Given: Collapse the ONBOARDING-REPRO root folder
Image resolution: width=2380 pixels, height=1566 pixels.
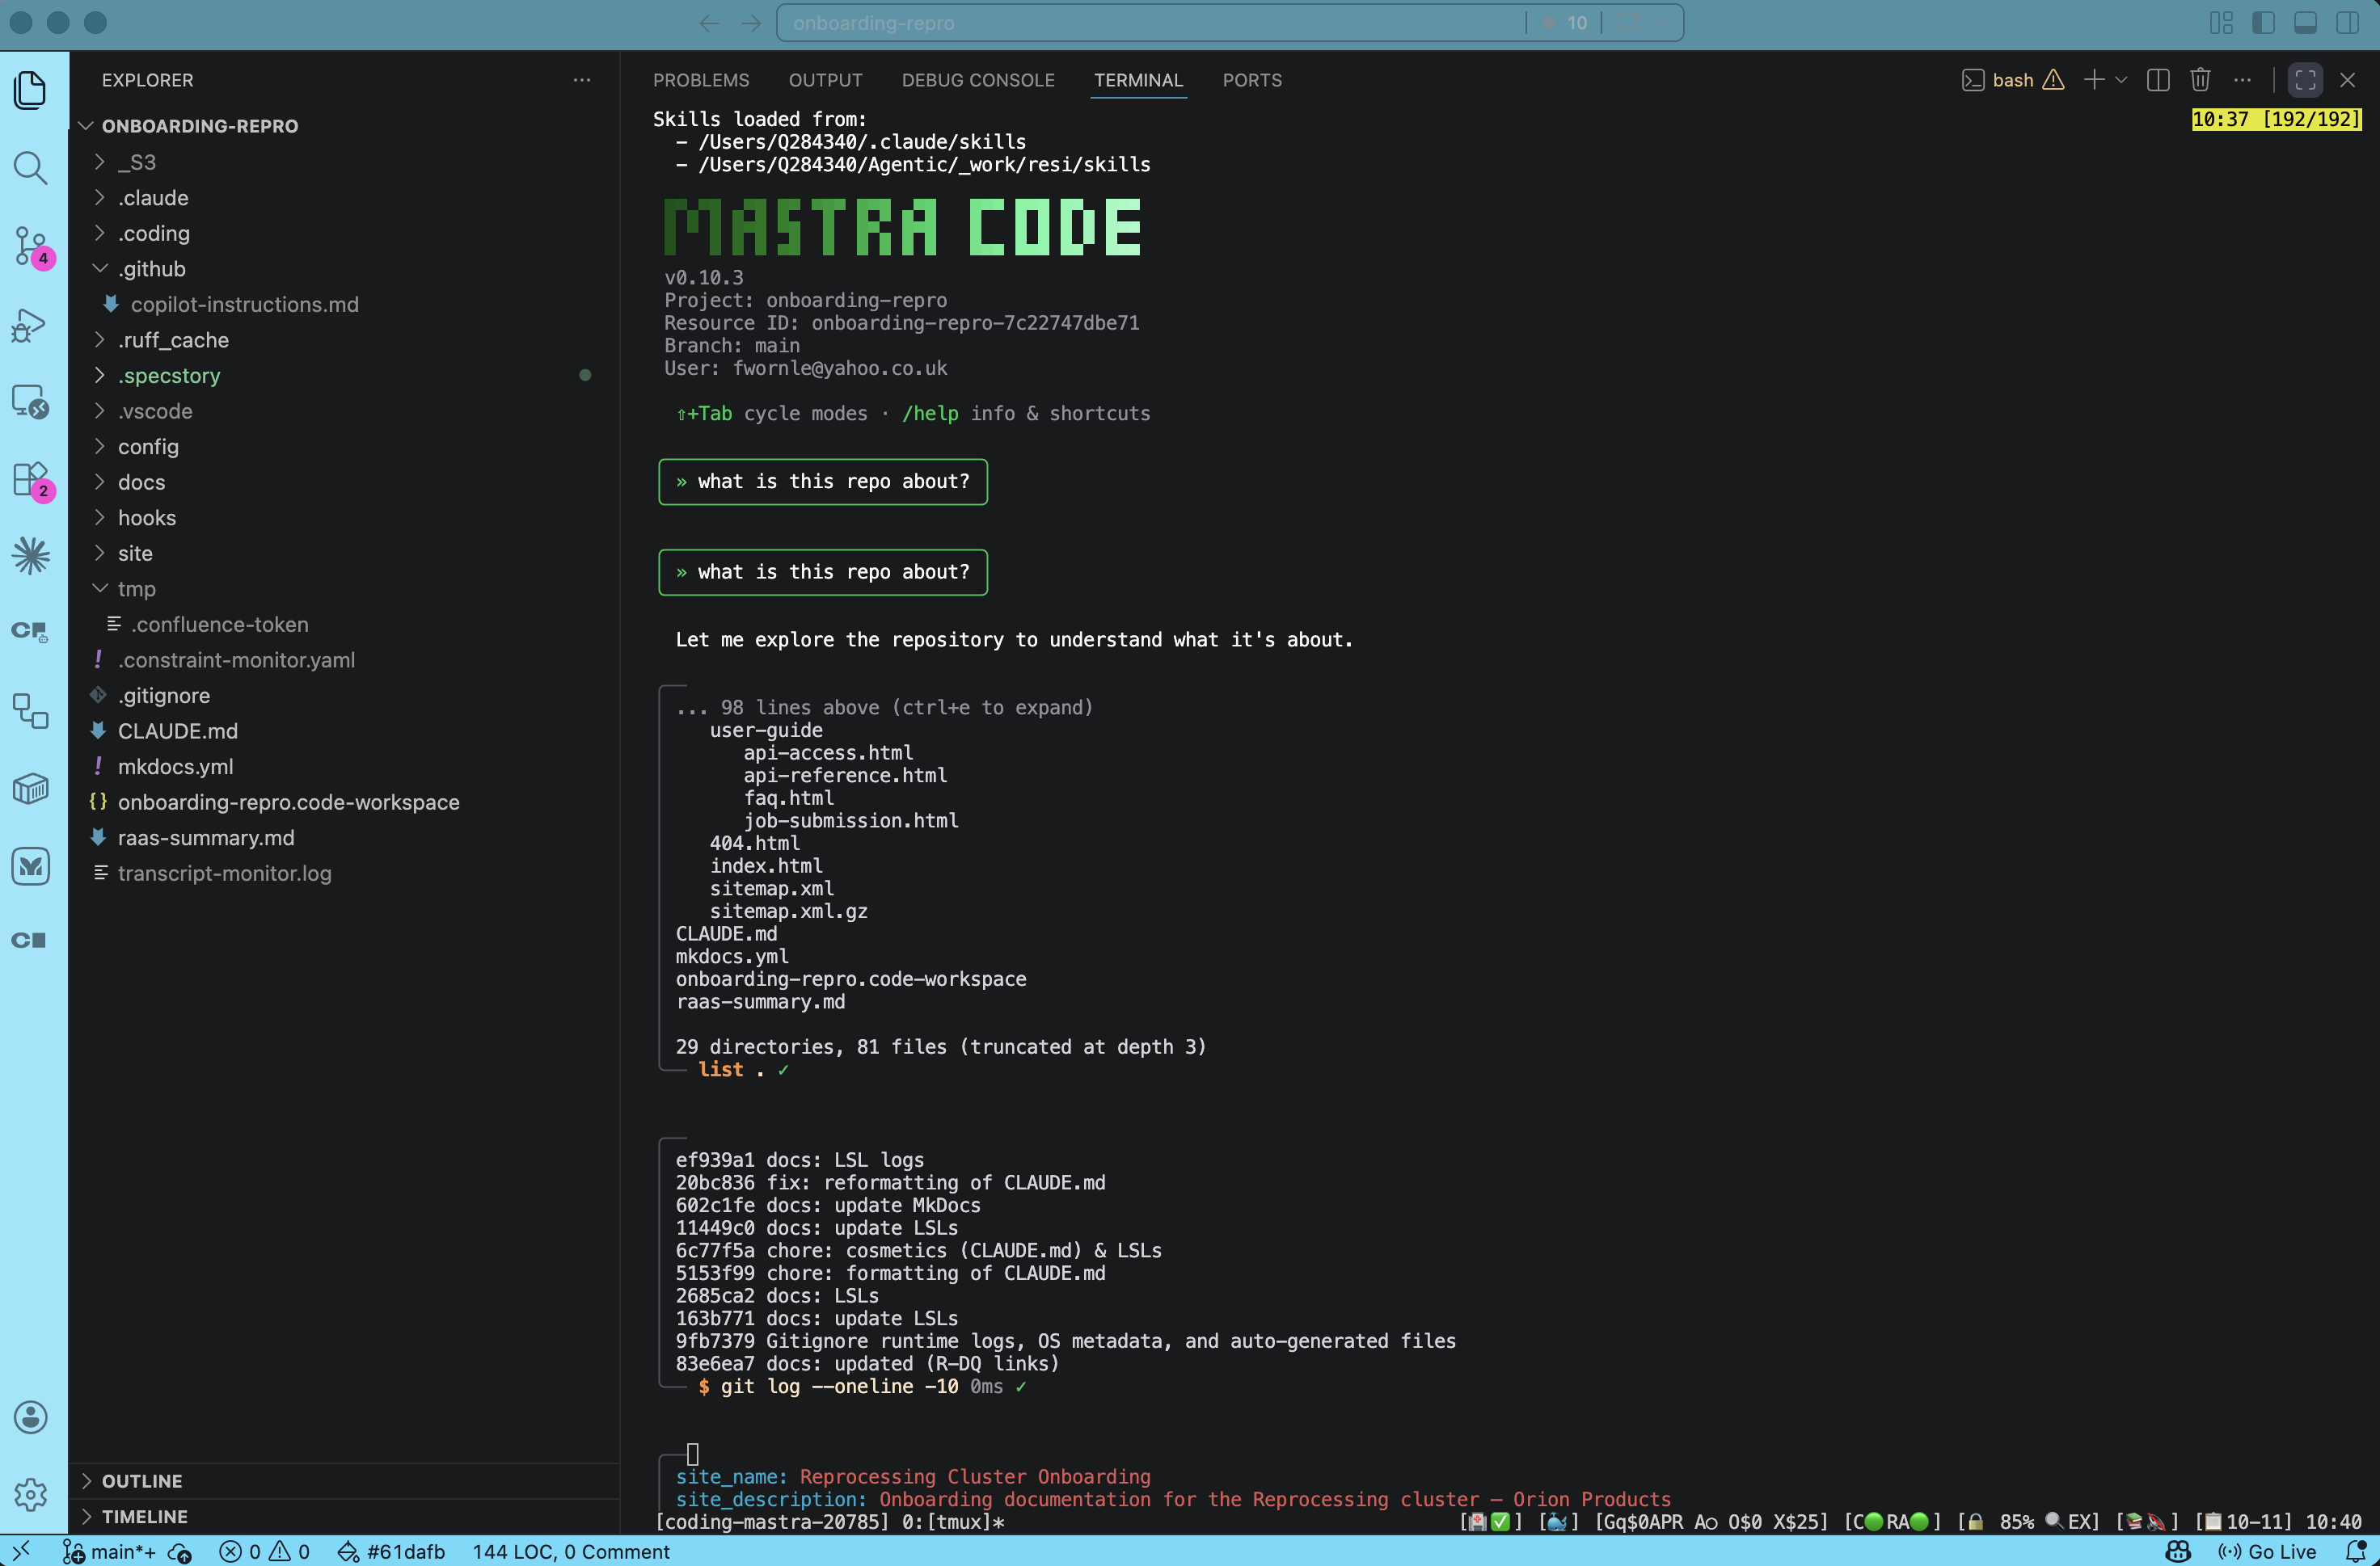Looking at the screenshot, I should click(344, 126).
